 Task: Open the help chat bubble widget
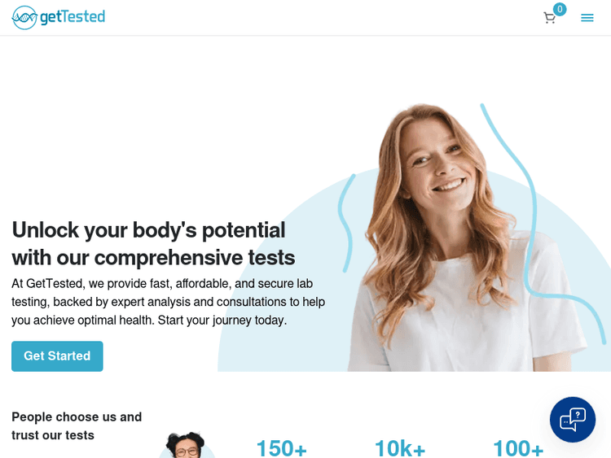[573, 420]
